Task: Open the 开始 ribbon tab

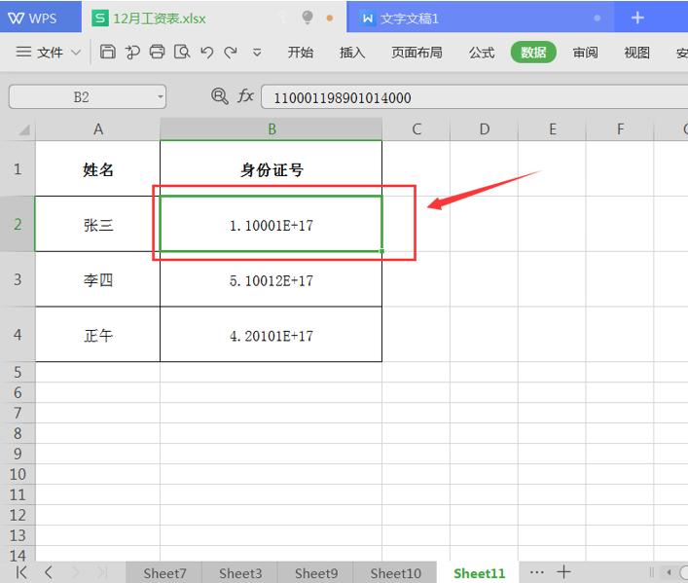Action: pos(300,53)
